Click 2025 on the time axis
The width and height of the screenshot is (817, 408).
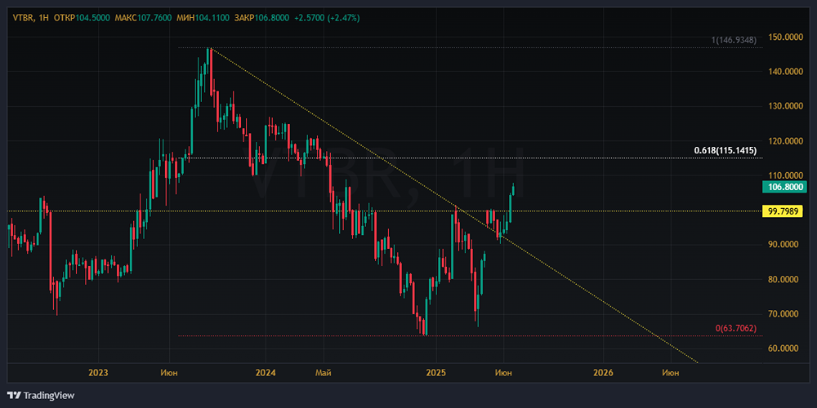(435, 373)
